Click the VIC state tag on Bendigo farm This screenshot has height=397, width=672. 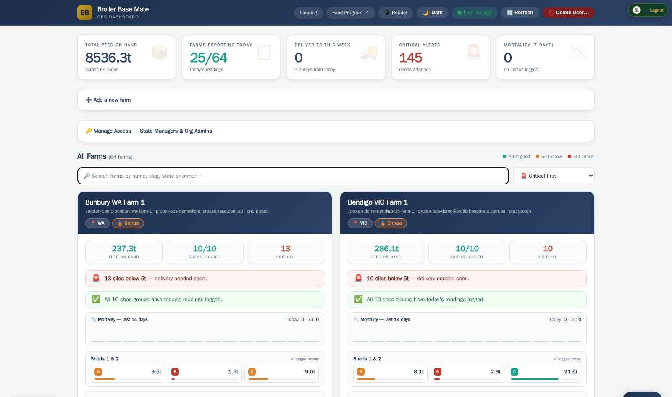(360, 223)
